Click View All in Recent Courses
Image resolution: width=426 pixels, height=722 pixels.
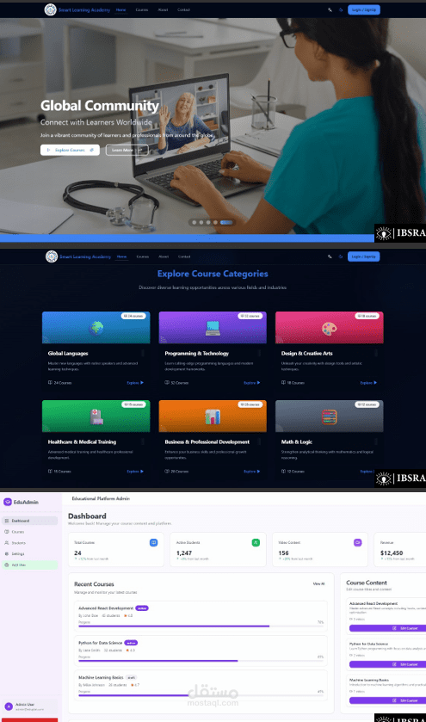coord(318,583)
